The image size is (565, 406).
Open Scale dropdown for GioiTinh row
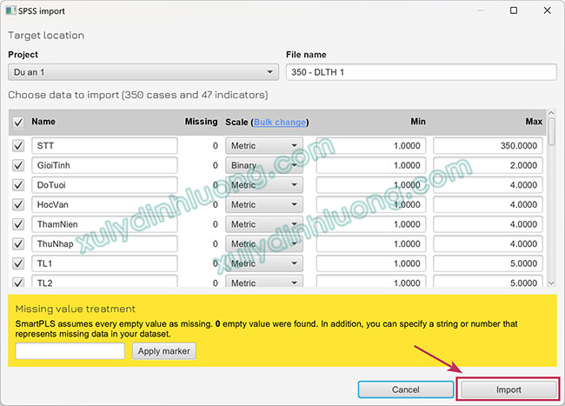coord(263,165)
